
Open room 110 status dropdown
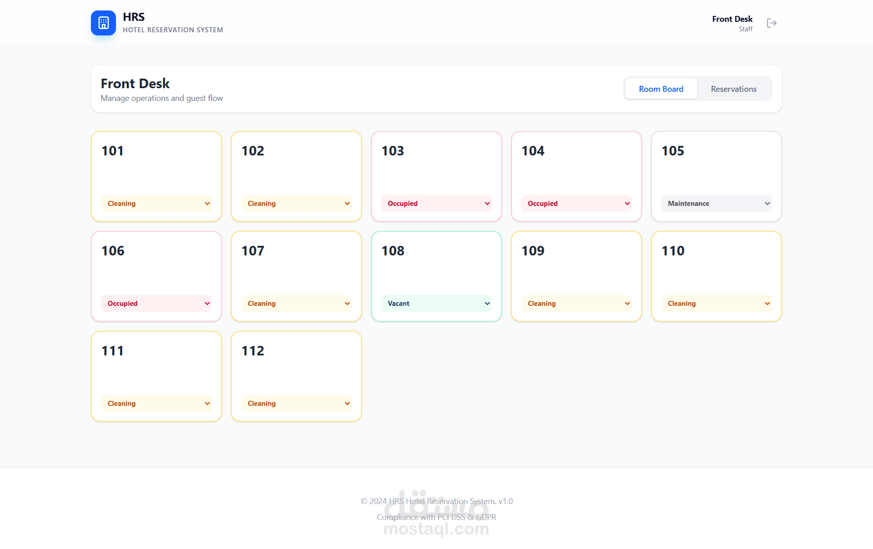point(716,304)
